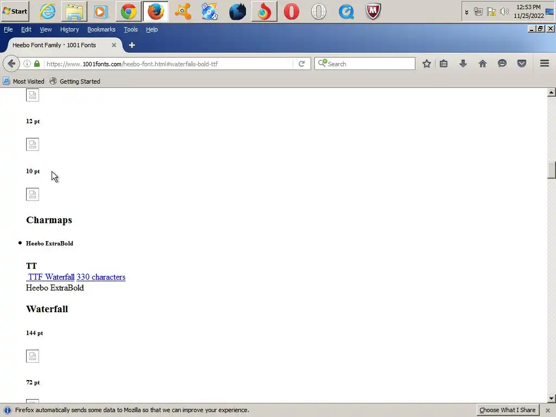
Task: Open the Getting Started bookmark
Action: tap(75, 81)
